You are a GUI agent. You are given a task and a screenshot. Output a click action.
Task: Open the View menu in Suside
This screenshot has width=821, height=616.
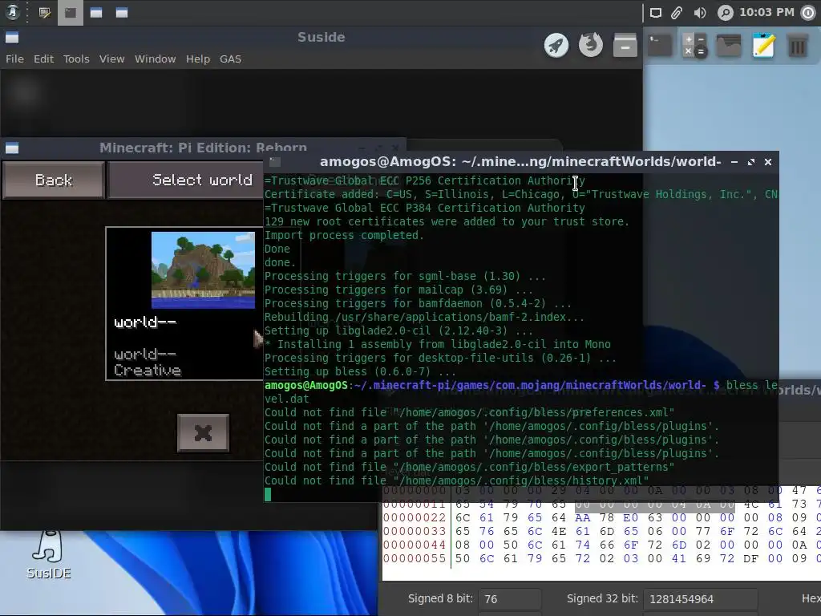coord(112,59)
